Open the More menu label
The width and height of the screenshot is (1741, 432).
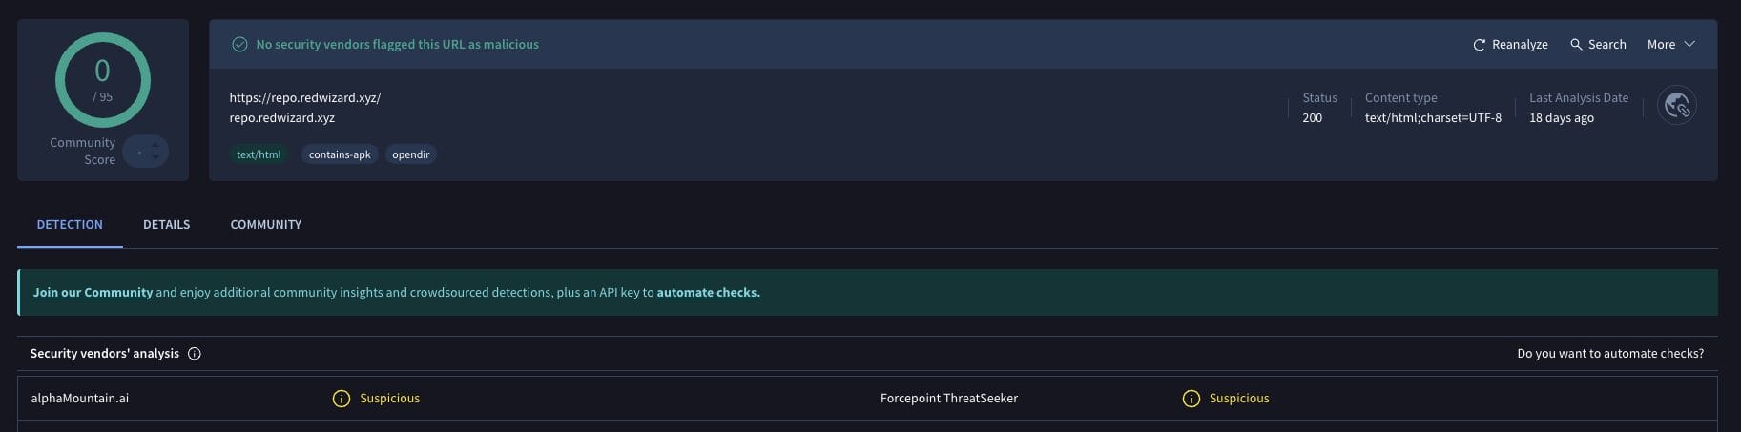pos(1661,45)
